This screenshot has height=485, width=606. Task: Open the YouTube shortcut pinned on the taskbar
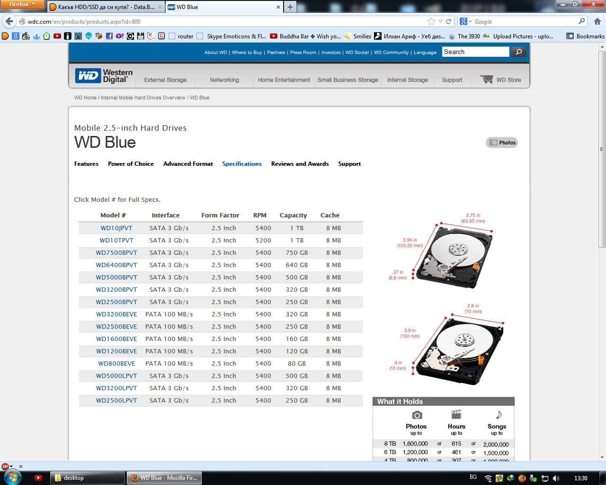click(38, 478)
